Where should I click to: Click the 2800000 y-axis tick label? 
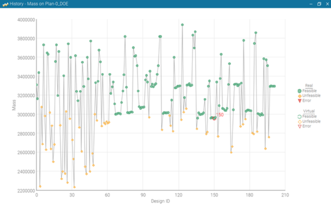(26, 133)
